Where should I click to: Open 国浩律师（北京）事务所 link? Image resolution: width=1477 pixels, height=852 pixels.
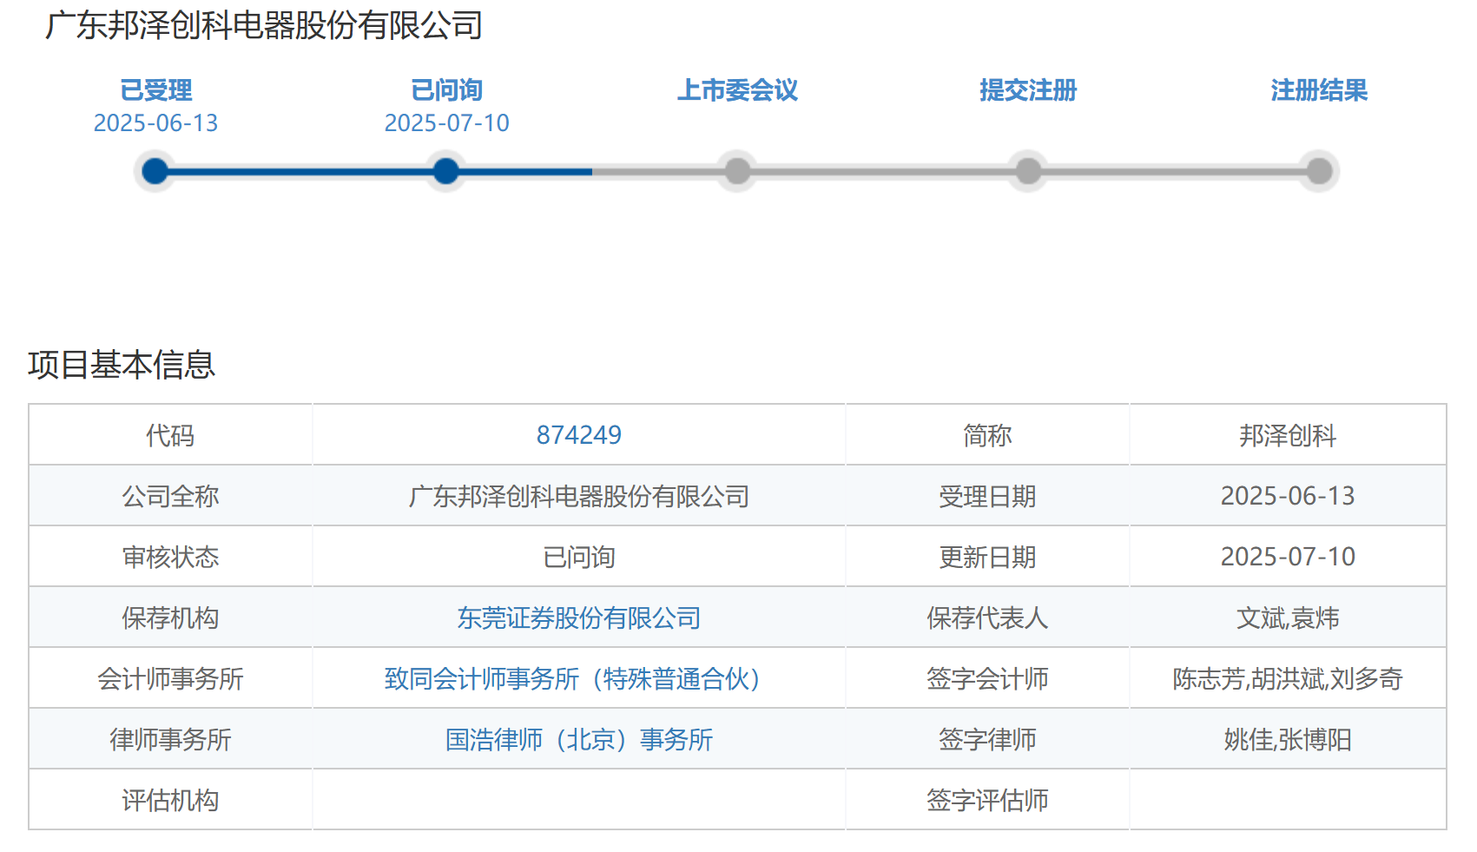(x=579, y=739)
